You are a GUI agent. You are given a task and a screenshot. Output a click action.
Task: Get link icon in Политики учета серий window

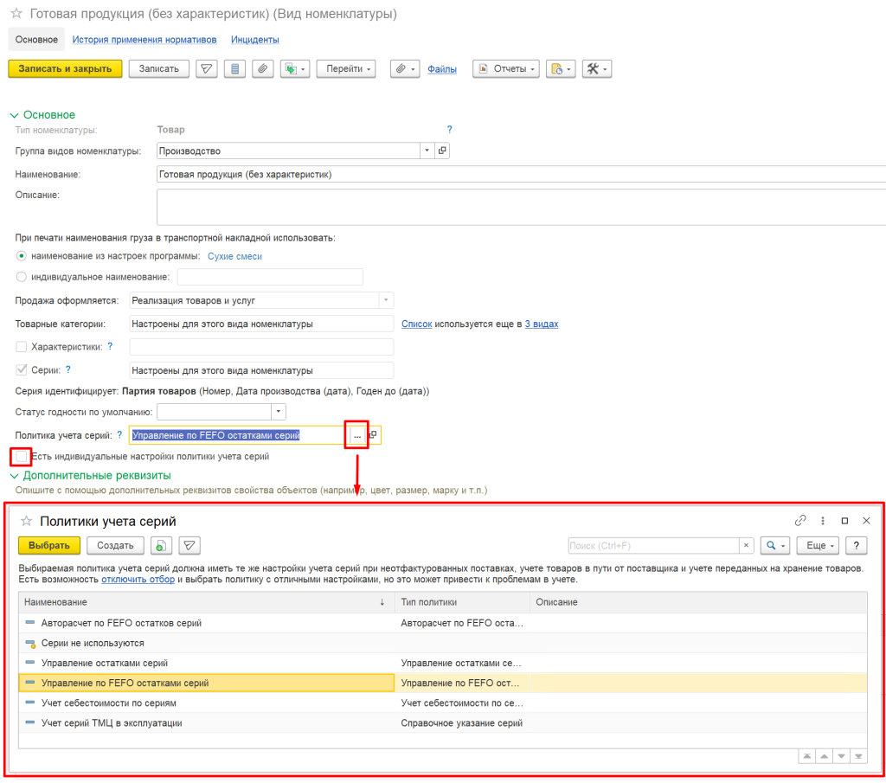pos(800,520)
